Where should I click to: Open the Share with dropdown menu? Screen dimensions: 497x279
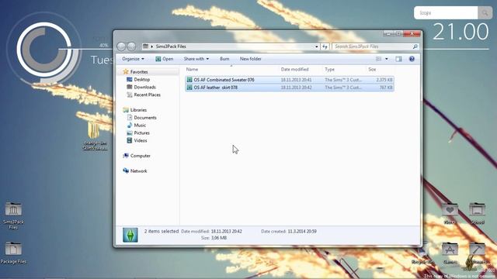(196, 59)
